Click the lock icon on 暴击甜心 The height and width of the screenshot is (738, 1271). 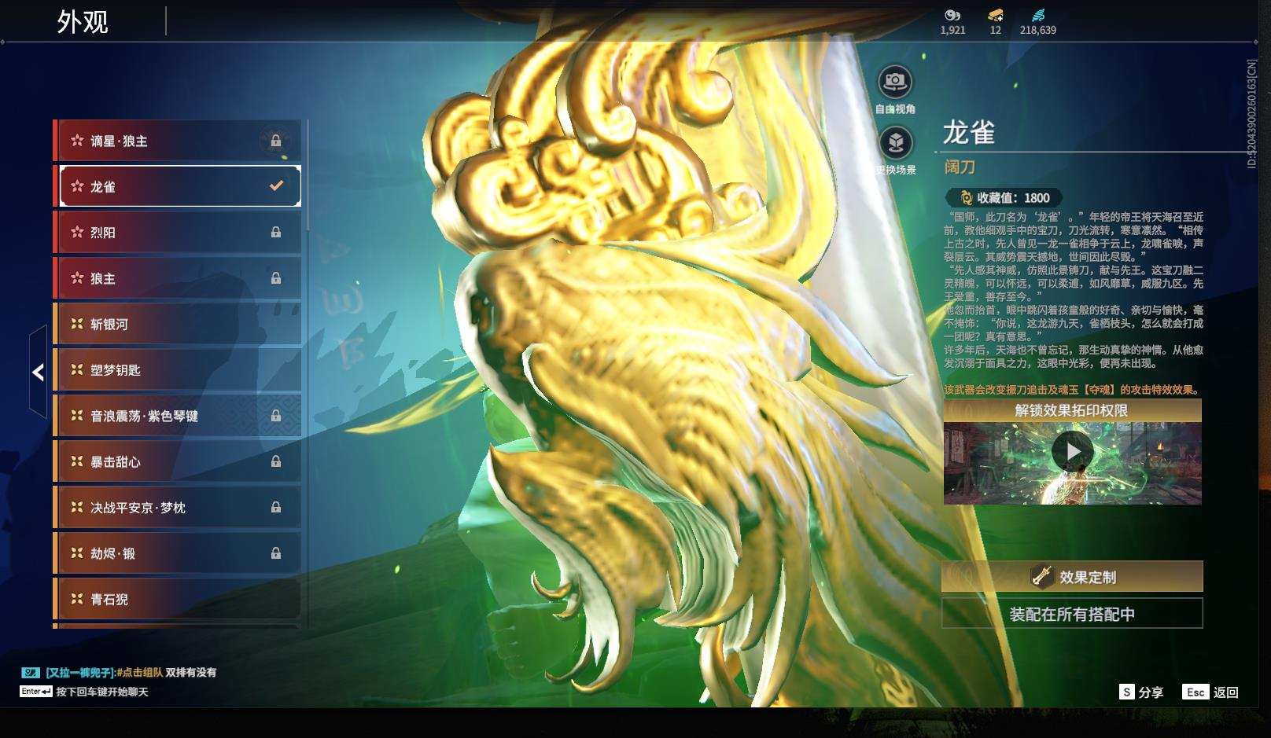coord(276,461)
